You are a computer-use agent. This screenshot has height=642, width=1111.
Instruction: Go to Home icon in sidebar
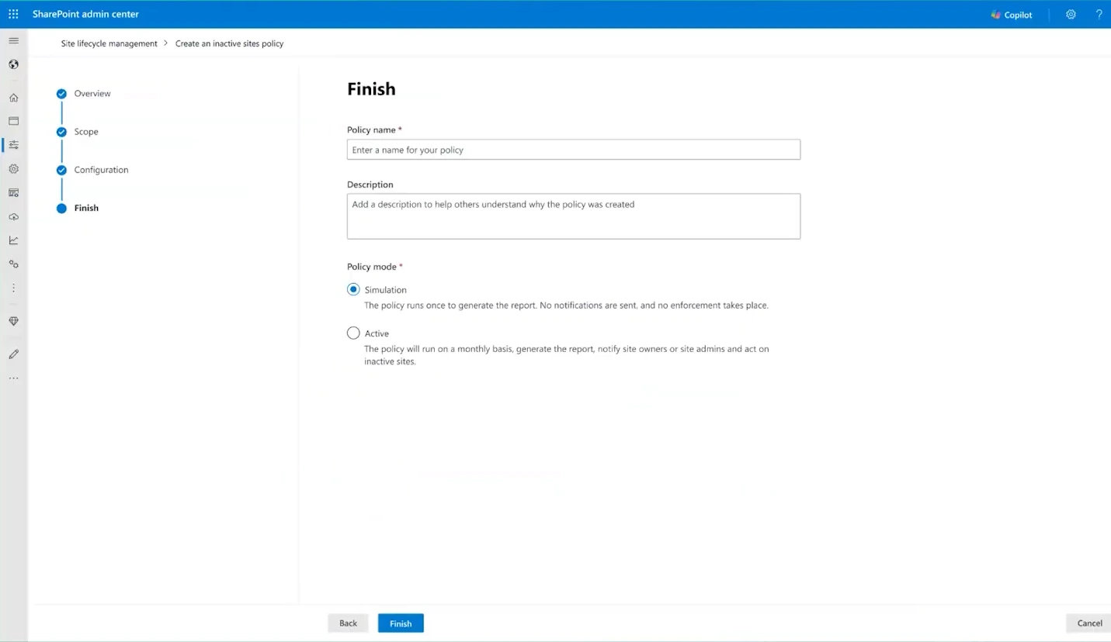(13, 98)
